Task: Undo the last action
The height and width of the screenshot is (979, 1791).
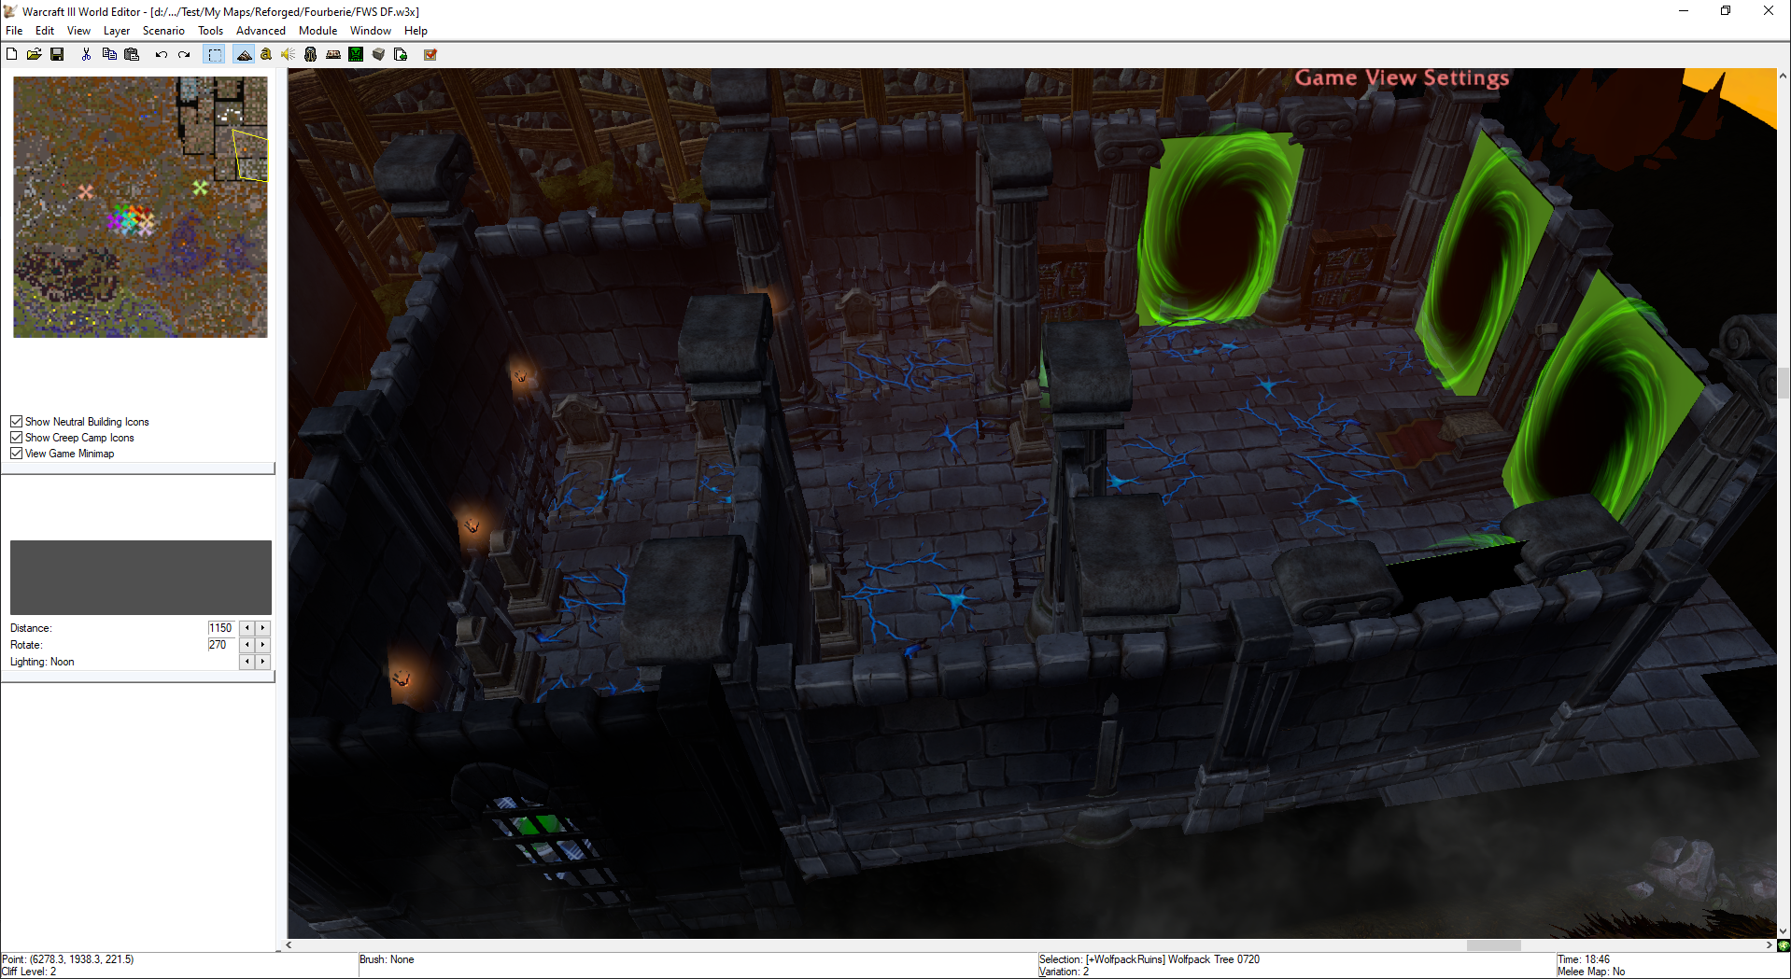Action: coord(161,54)
